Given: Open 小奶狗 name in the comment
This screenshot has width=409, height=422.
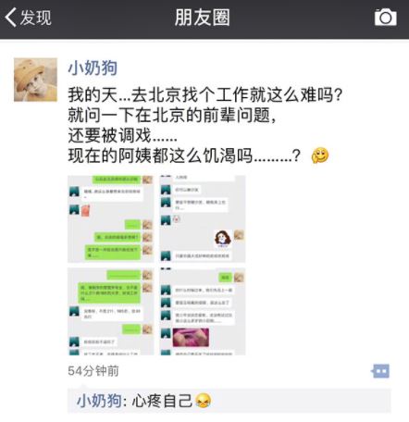Looking at the screenshot, I should click(x=99, y=401).
